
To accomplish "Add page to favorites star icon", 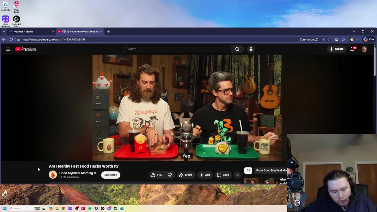I will click(329, 39).
